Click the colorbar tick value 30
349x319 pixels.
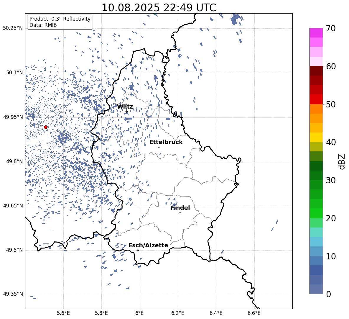point(331,180)
